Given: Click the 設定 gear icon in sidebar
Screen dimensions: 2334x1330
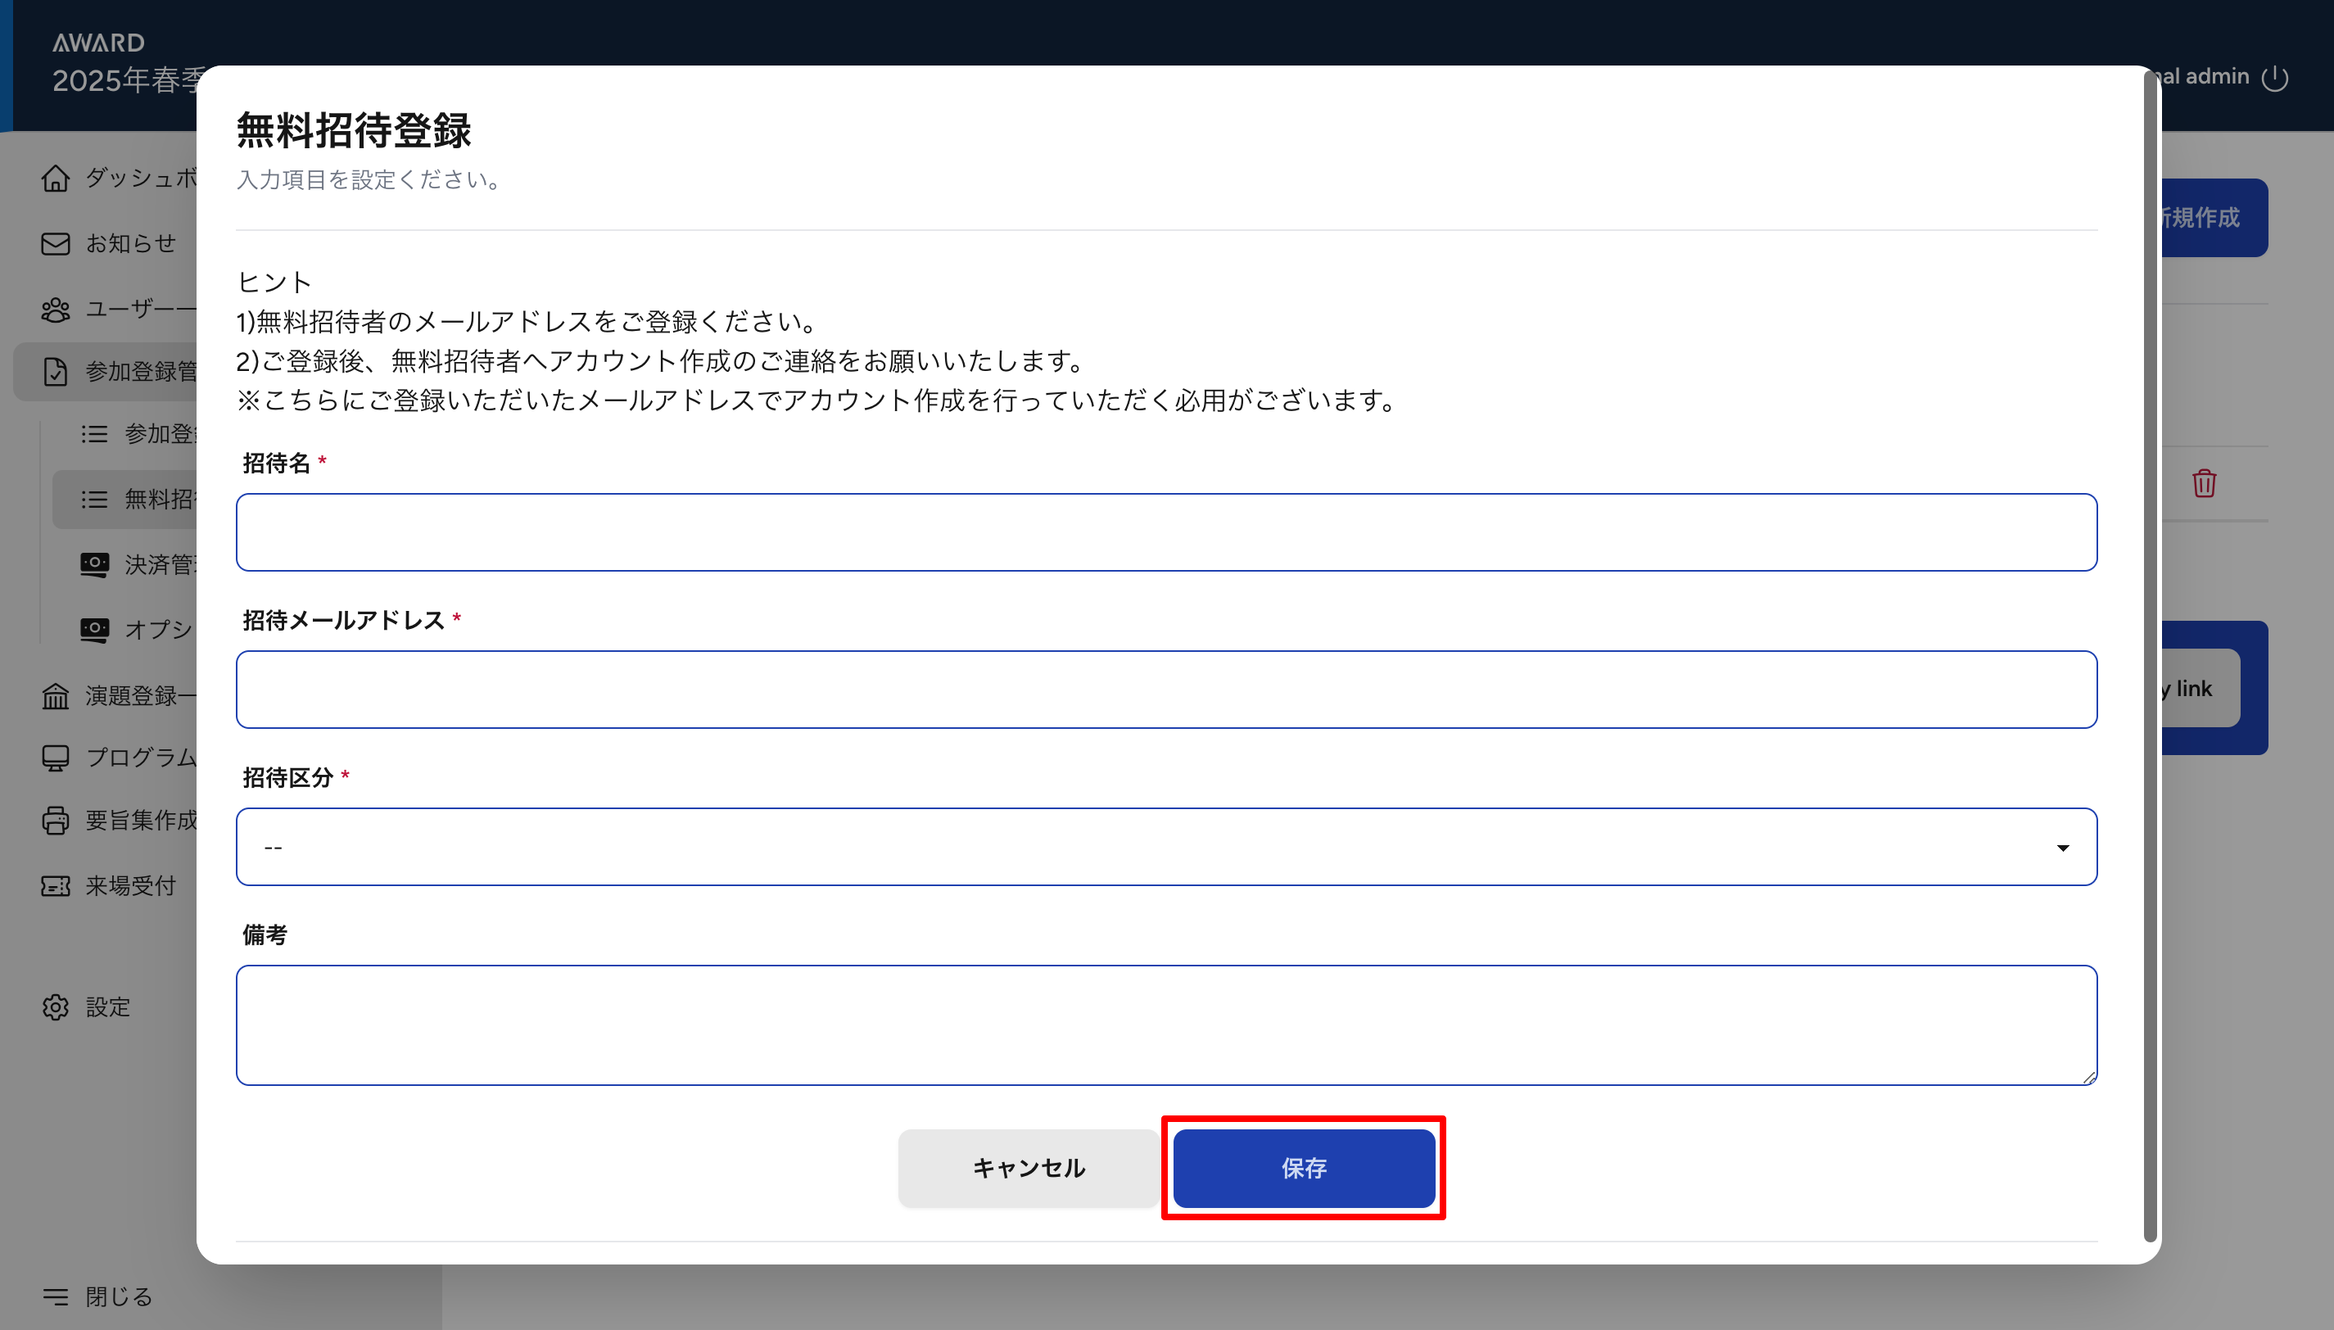Looking at the screenshot, I should [55, 1007].
